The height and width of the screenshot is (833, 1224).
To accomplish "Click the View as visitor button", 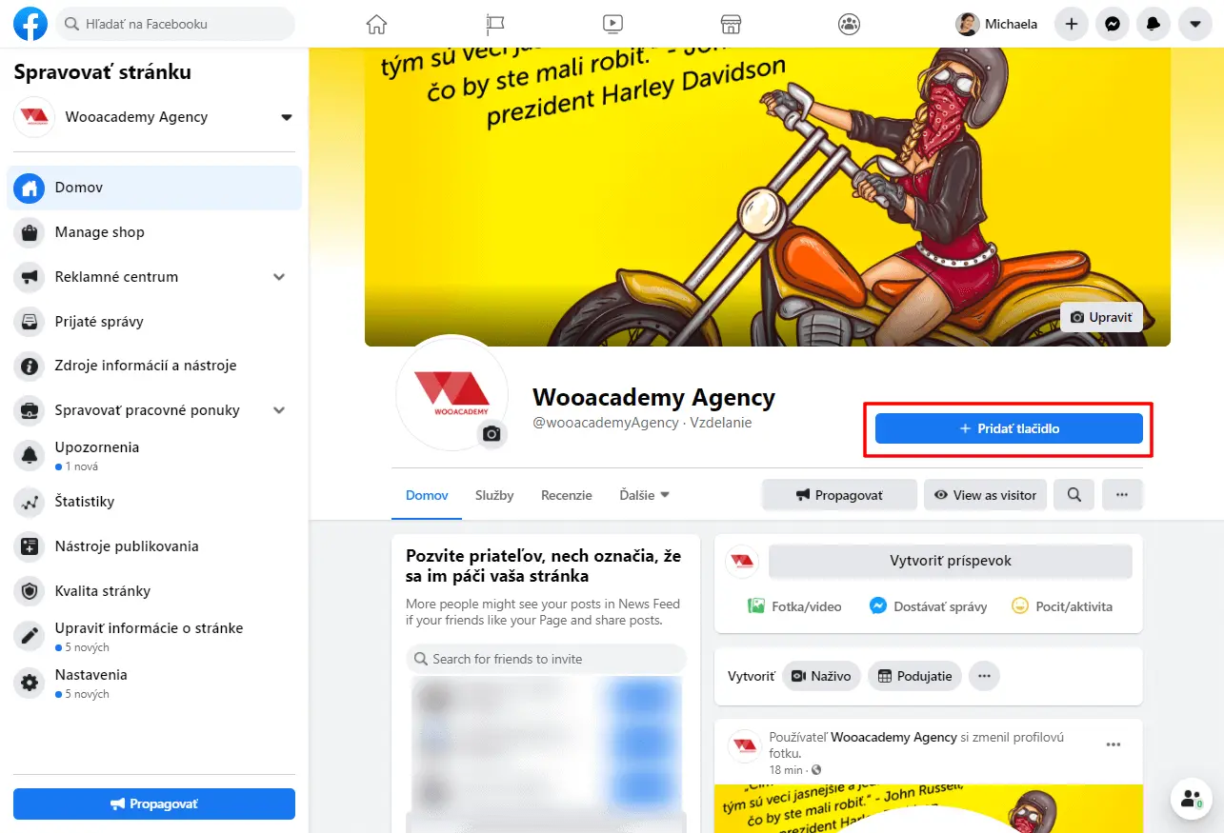I will click(x=985, y=495).
